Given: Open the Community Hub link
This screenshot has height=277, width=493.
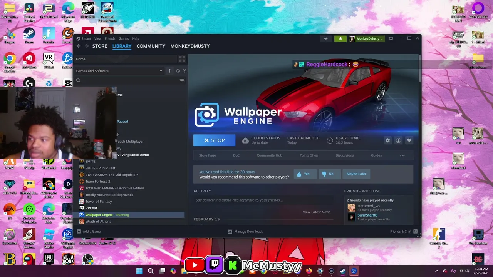Looking at the screenshot, I should 269,155.
